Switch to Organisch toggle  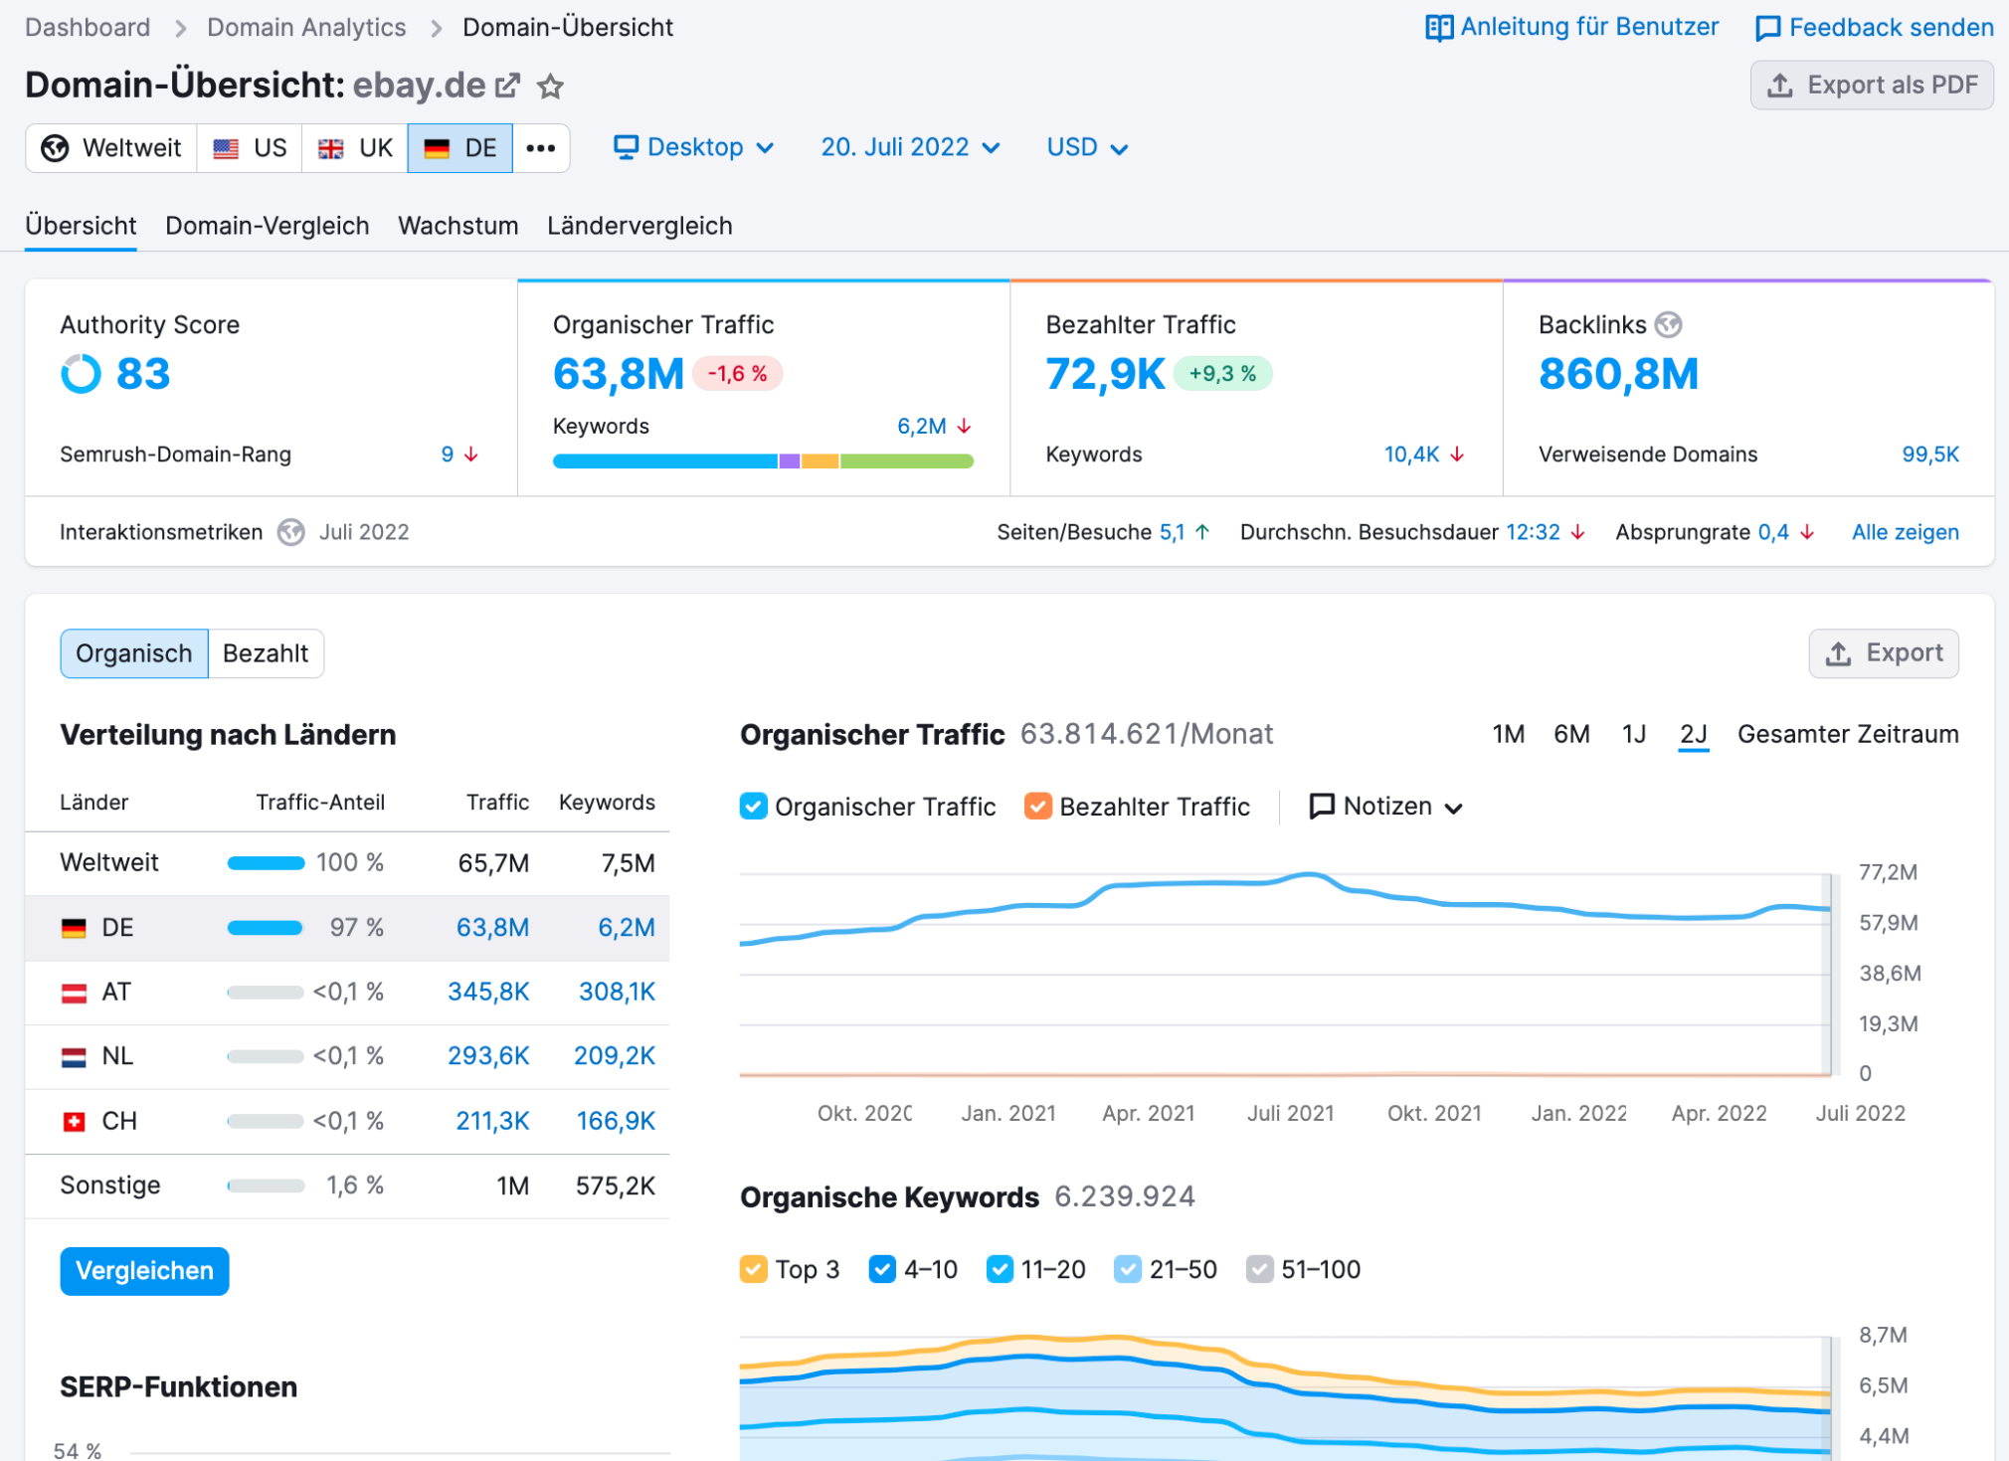(134, 653)
